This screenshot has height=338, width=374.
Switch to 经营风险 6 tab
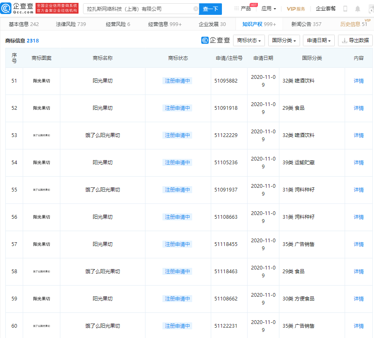pos(118,24)
